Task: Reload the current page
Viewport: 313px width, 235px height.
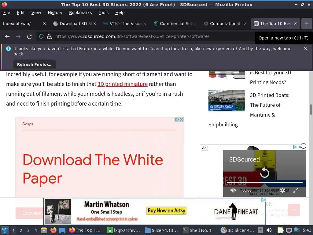Action: point(29,37)
